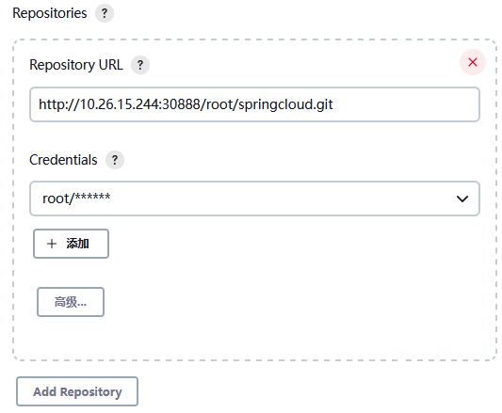Open the Credentials help question mark
This screenshot has height=413, width=502.
pos(115,160)
